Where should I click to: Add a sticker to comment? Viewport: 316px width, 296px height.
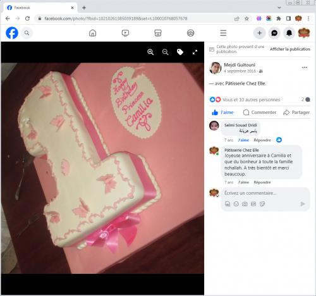click(x=262, y=204)
